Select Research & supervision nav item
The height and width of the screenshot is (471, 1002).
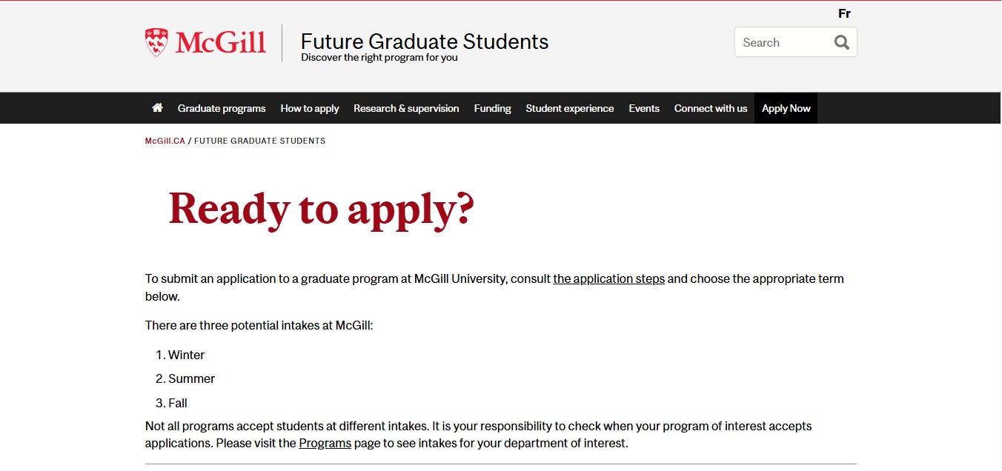coord(406,108)
